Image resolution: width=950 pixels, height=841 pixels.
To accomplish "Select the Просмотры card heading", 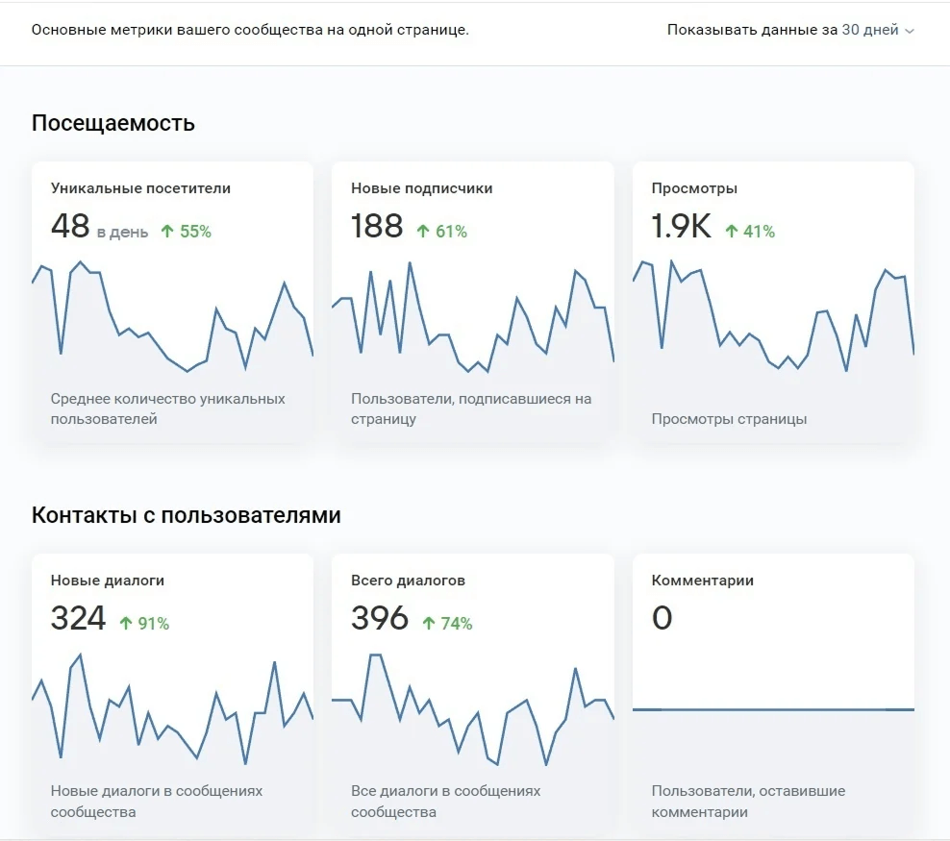I will coord(694,188).
